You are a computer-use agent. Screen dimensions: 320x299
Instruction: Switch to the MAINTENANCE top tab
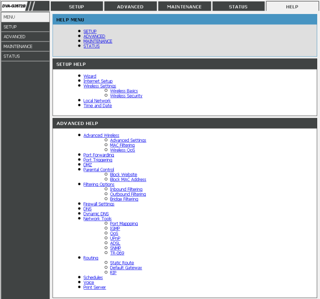[184, 7]
